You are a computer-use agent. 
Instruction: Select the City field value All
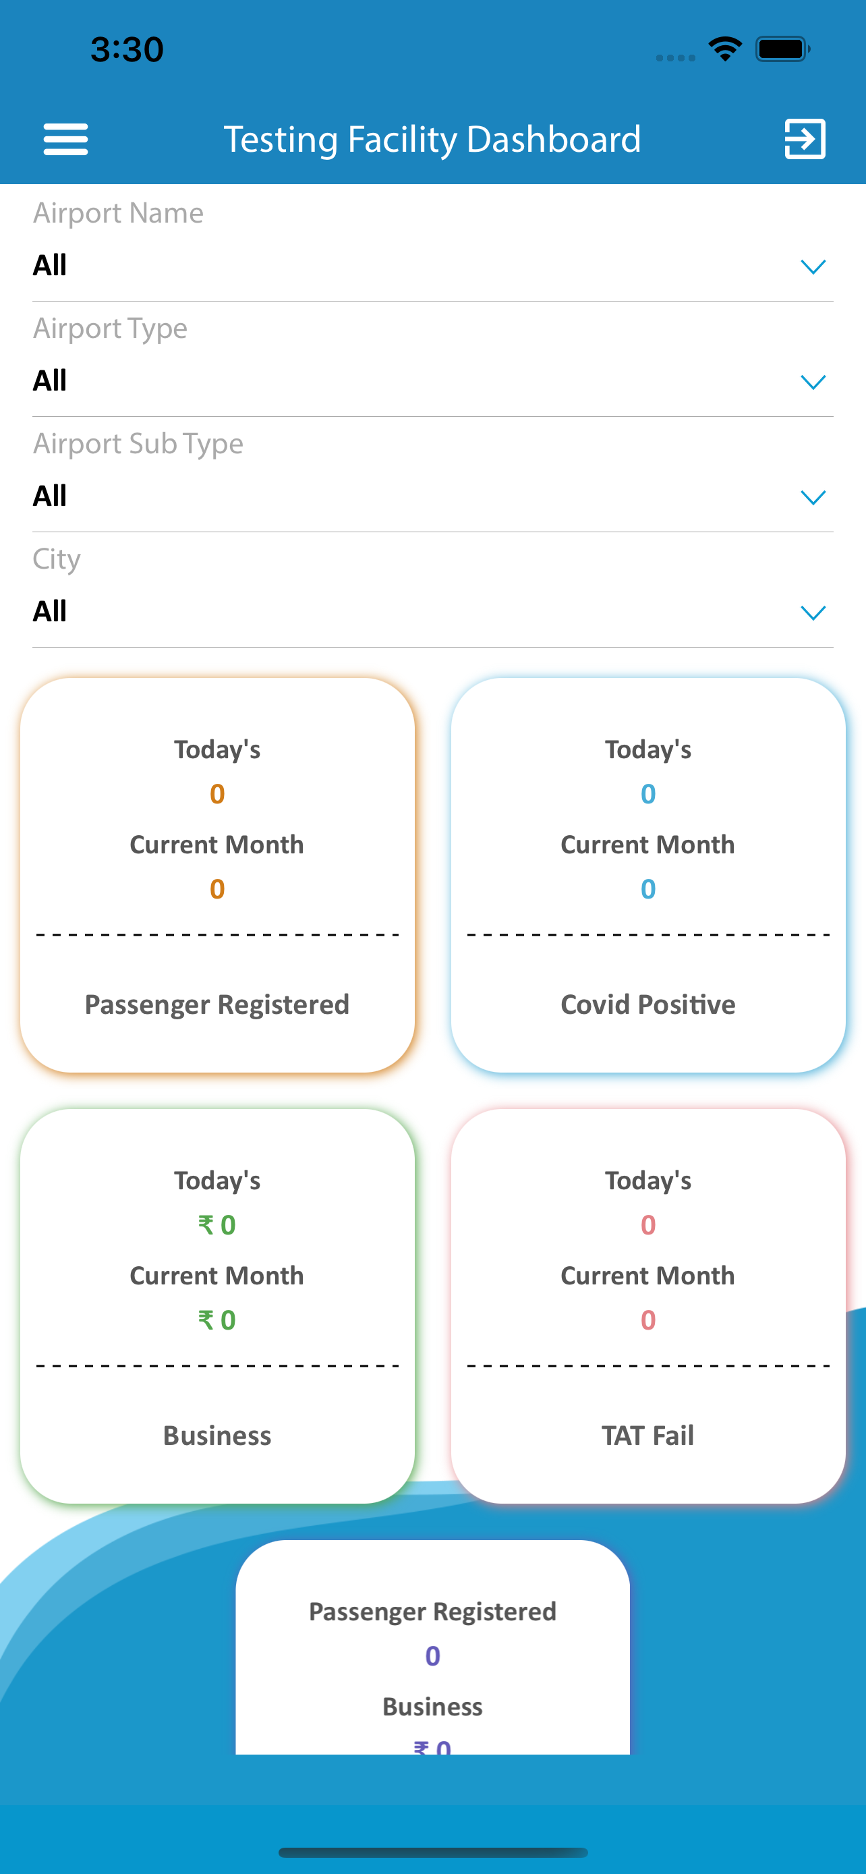[49, 612]
